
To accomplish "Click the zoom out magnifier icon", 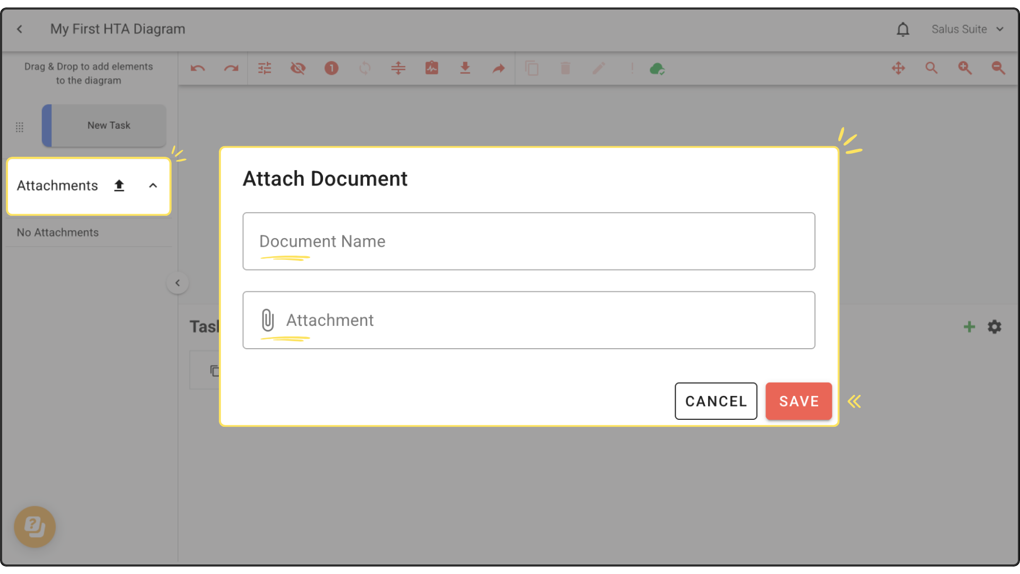I will click(998, 68).
